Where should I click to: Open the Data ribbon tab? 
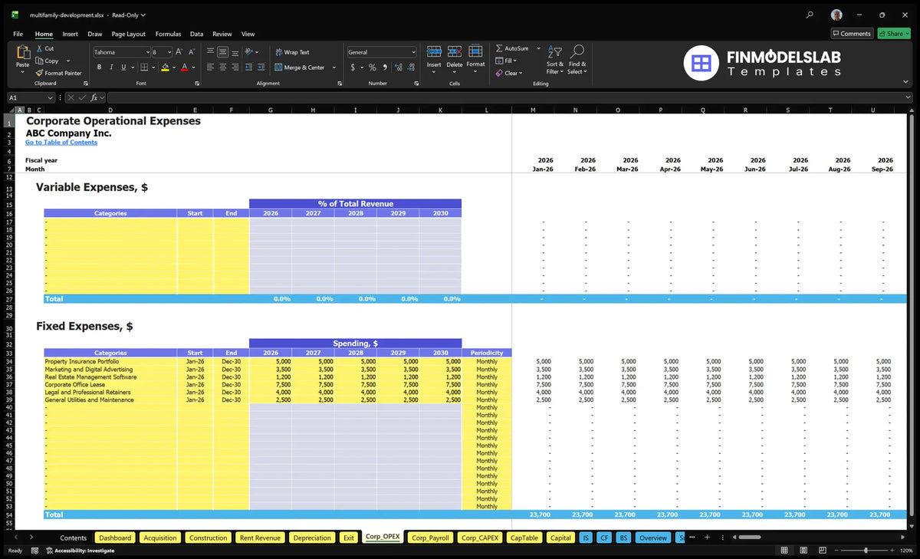pos(196,34)
